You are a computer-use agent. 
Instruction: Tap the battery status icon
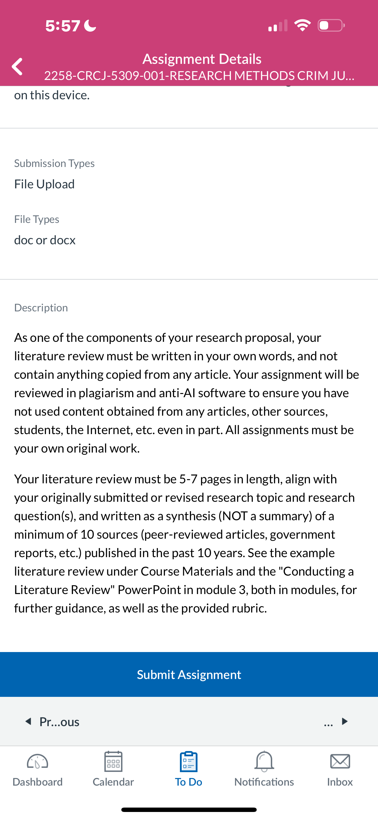point(331,25)
